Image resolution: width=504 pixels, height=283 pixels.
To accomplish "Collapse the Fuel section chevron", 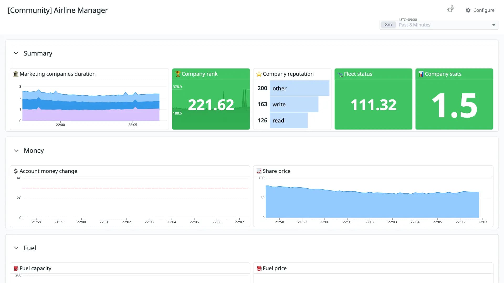I will (16, 248).
